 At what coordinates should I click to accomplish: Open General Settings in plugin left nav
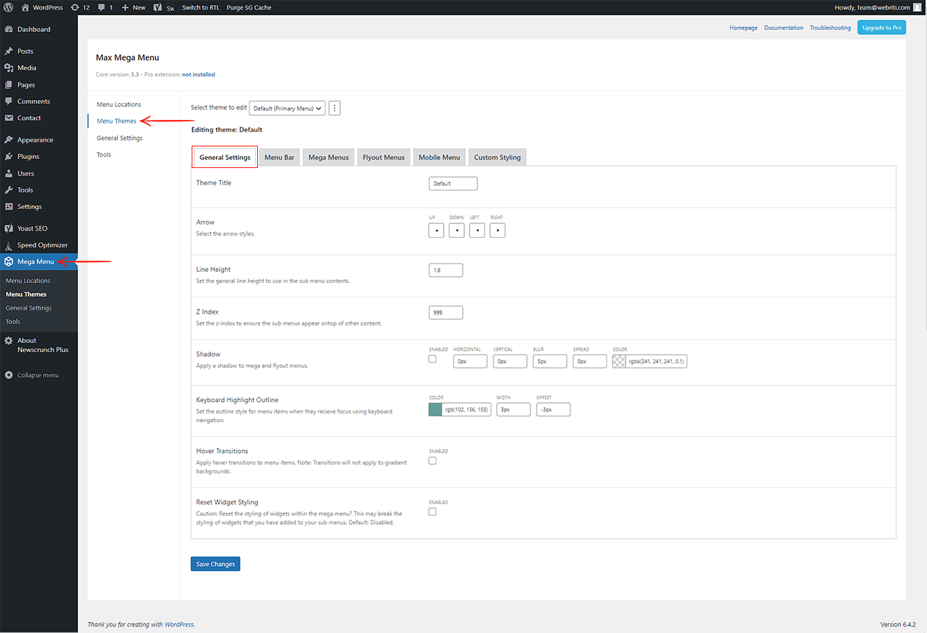(120, 138)
